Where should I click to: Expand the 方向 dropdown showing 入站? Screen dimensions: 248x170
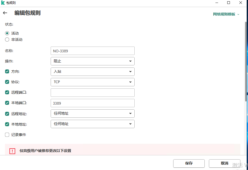92,72
